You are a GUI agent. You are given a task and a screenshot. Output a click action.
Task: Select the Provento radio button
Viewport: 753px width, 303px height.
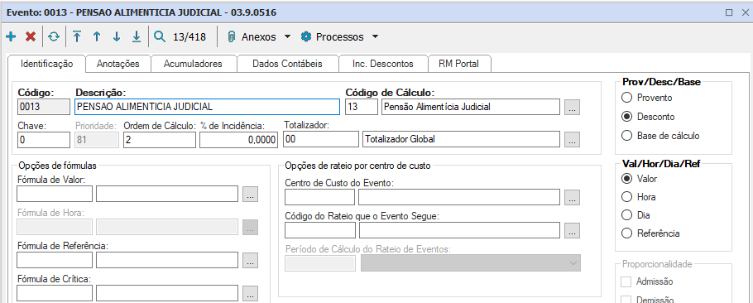pyautogui.click(x=626, y=98)
